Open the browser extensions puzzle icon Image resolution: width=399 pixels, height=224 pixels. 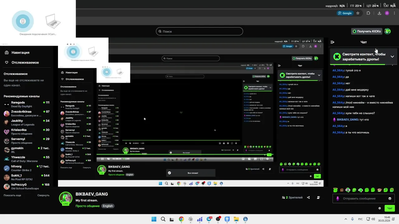pyautogui.click(x=368, y=13)
